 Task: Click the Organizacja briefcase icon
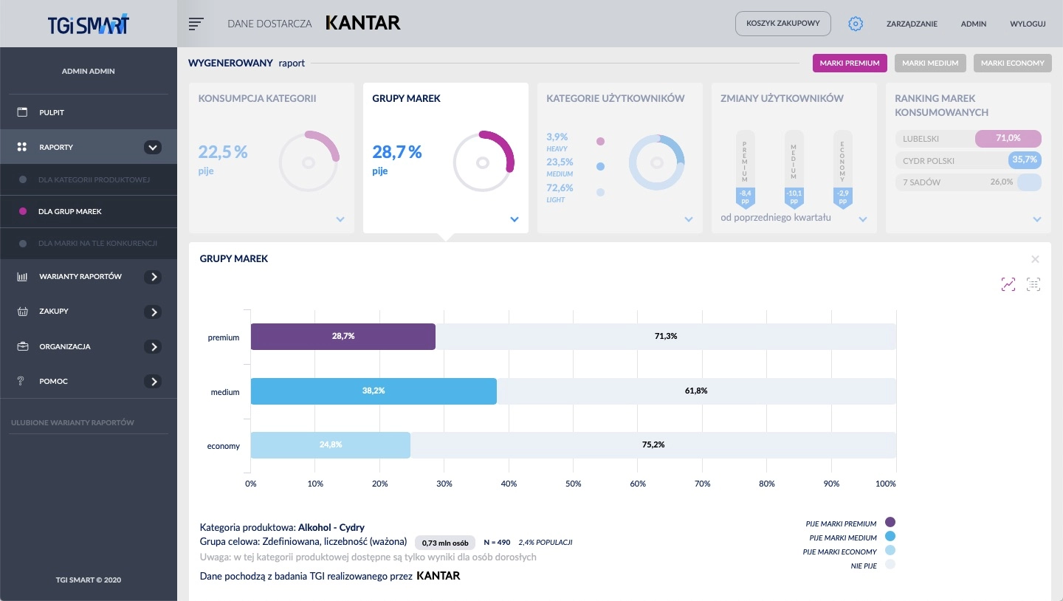(22, 346)
